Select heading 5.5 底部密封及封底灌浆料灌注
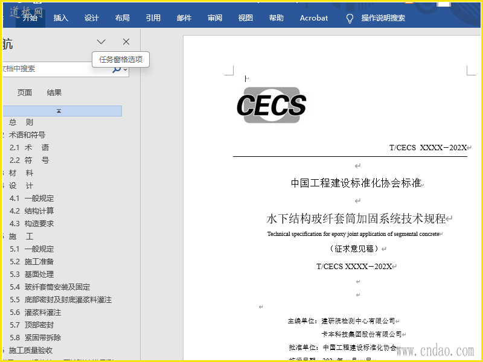483x362 pixels. click(61, 299)
